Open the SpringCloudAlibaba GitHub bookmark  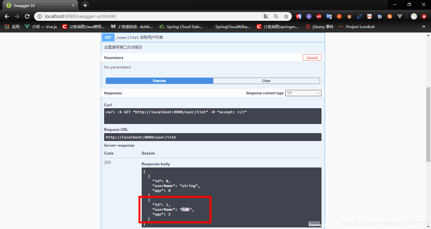pyautogui.click(x=229, y=27)
